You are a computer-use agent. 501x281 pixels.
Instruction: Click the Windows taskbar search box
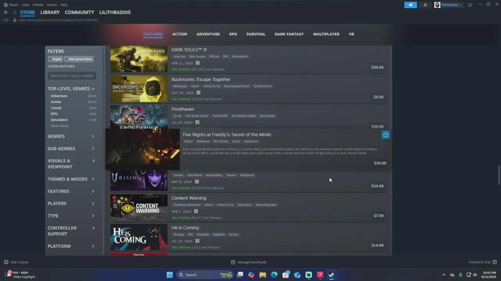205,275
